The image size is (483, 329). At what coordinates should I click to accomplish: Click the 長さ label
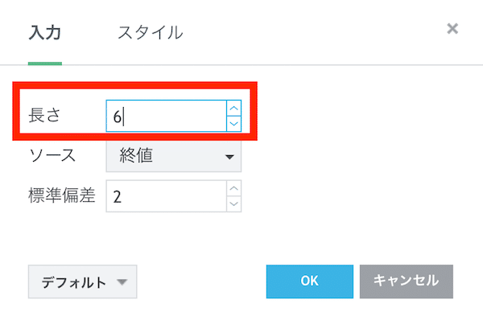(44, 115)
